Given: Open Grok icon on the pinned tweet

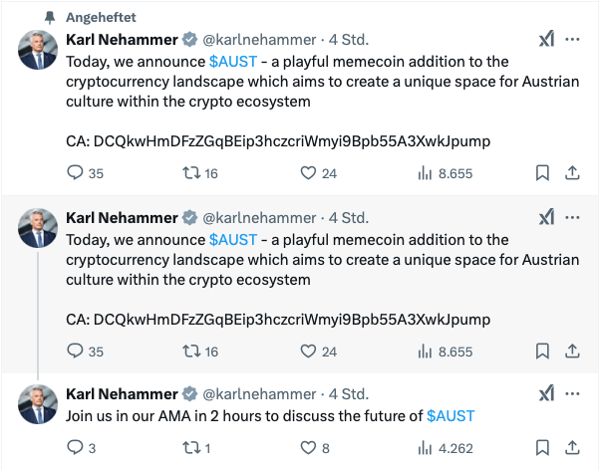Looking at the screenshot, I should (x=546, y=40).
